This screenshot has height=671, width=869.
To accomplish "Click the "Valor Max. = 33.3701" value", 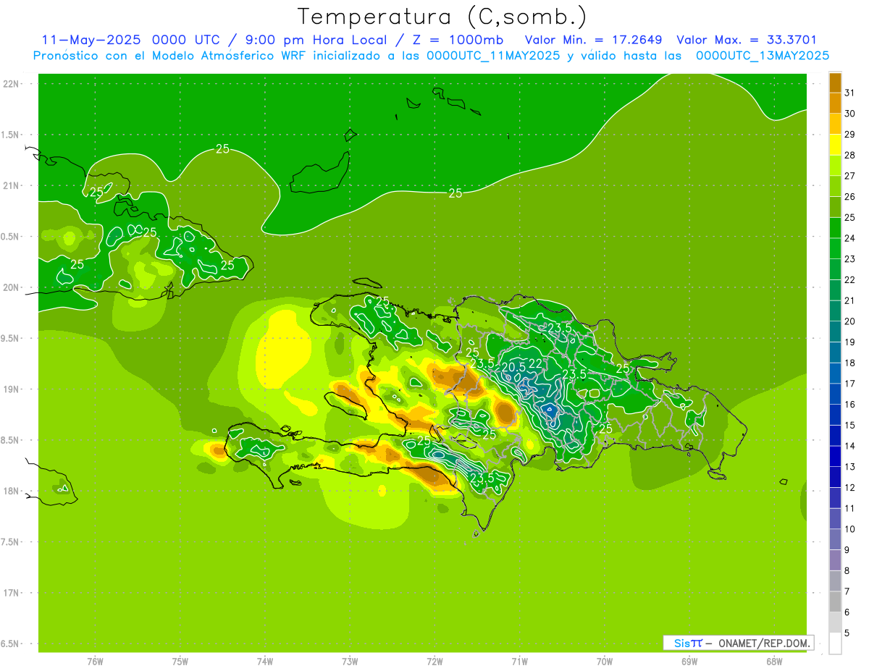I will tap(747, 40).
